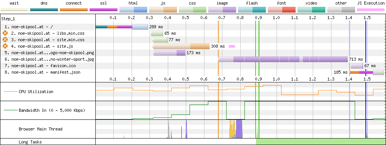386x145 pixels.
Task: Click the js color swatch in legend
Action: tap(163, 10)
